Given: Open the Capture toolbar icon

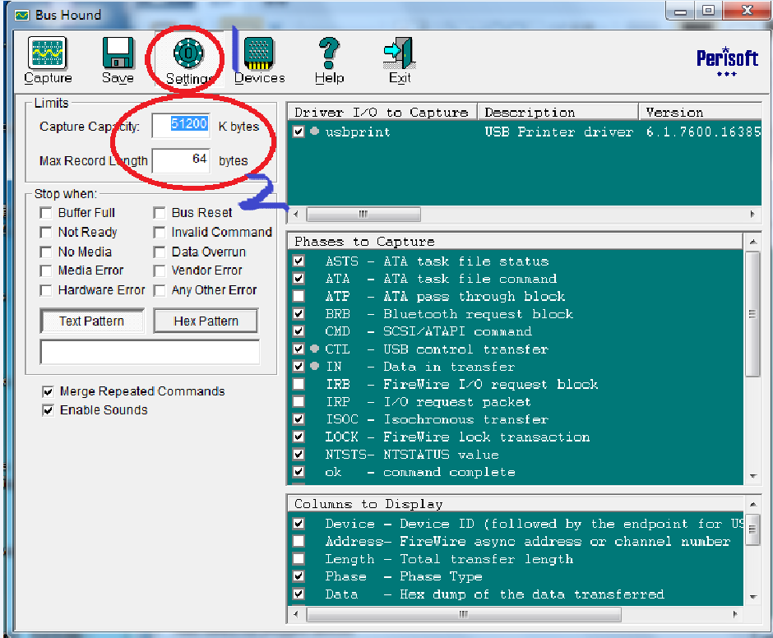Looking at the screenshot, I should (x=48, y=60).
